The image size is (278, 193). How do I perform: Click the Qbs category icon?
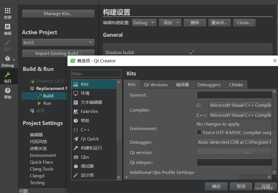point(76,157)
